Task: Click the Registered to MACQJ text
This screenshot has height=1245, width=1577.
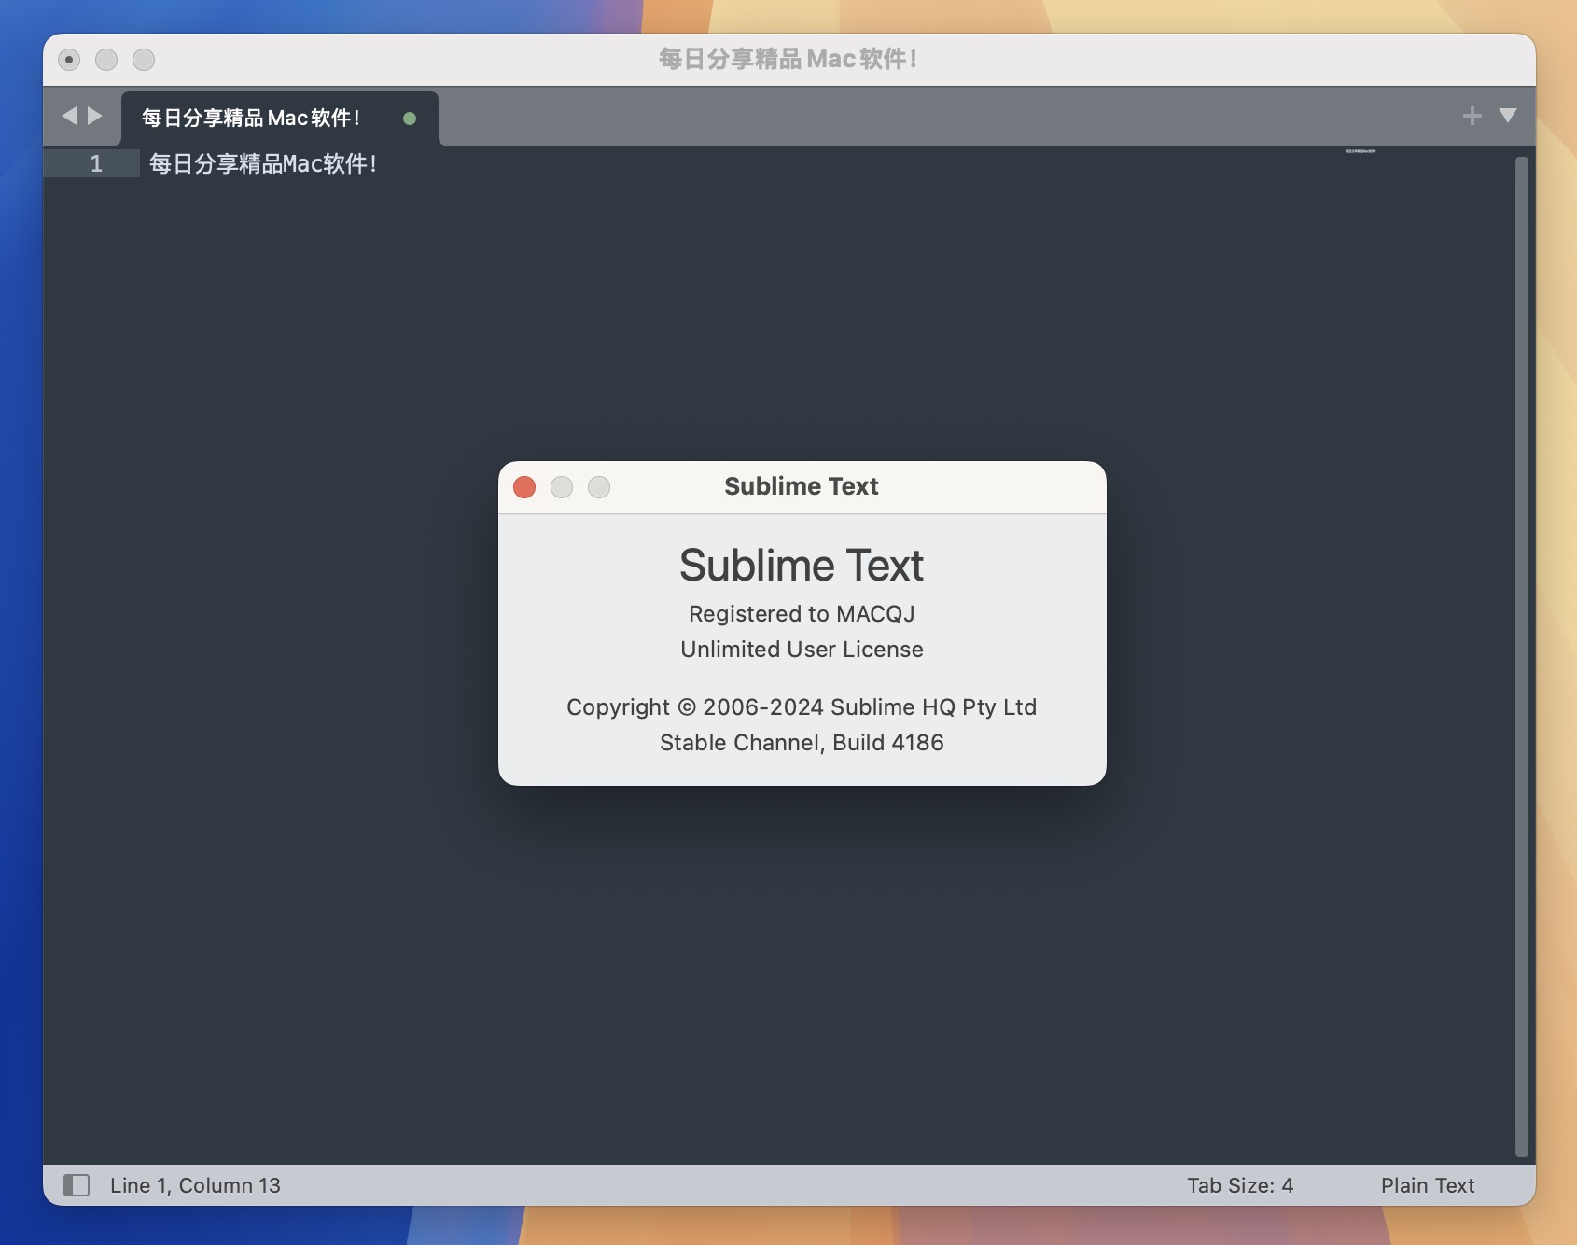Action: pos(802,614)
